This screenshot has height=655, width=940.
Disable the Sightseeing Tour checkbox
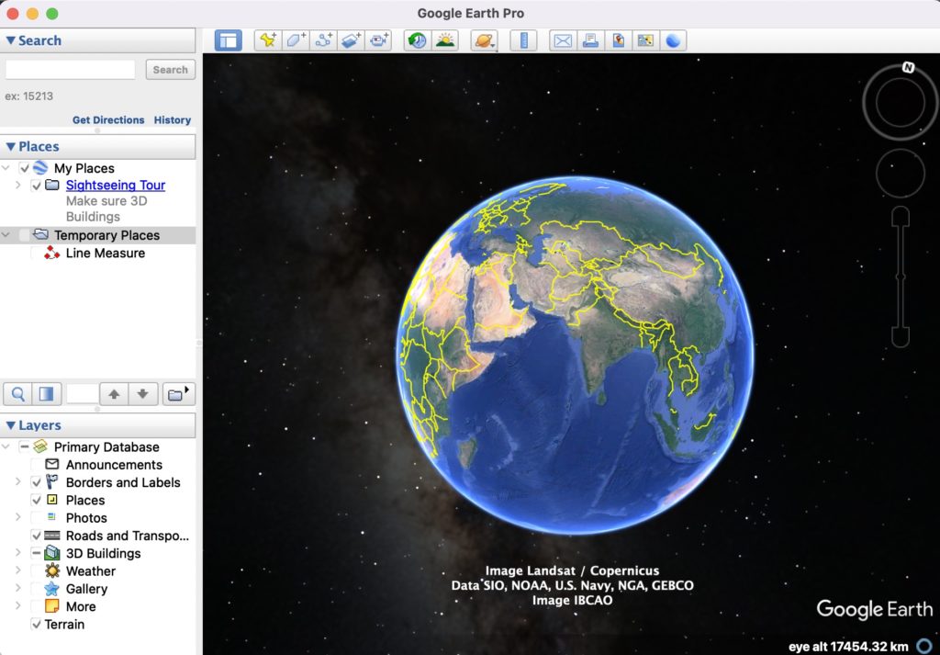coord(37,185)
